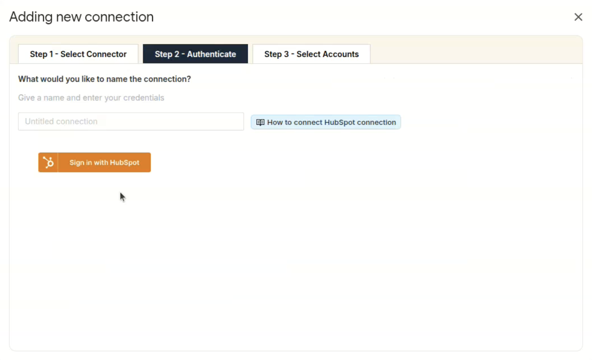The height and width of the screenshot is (360, 592).
Task: Click the word Authenticate in active tab
Action: click(211, 54)
